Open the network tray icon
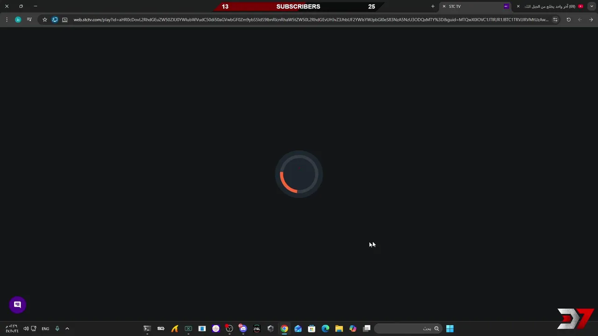 click(34, 329)
